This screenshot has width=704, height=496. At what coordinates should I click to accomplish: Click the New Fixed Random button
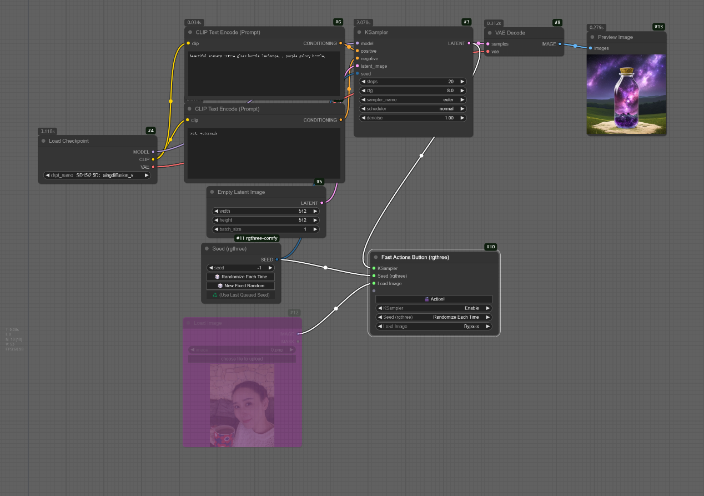(240, 285)
